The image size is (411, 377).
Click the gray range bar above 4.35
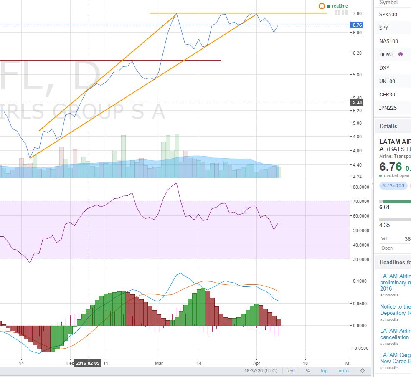click(395, 220)
